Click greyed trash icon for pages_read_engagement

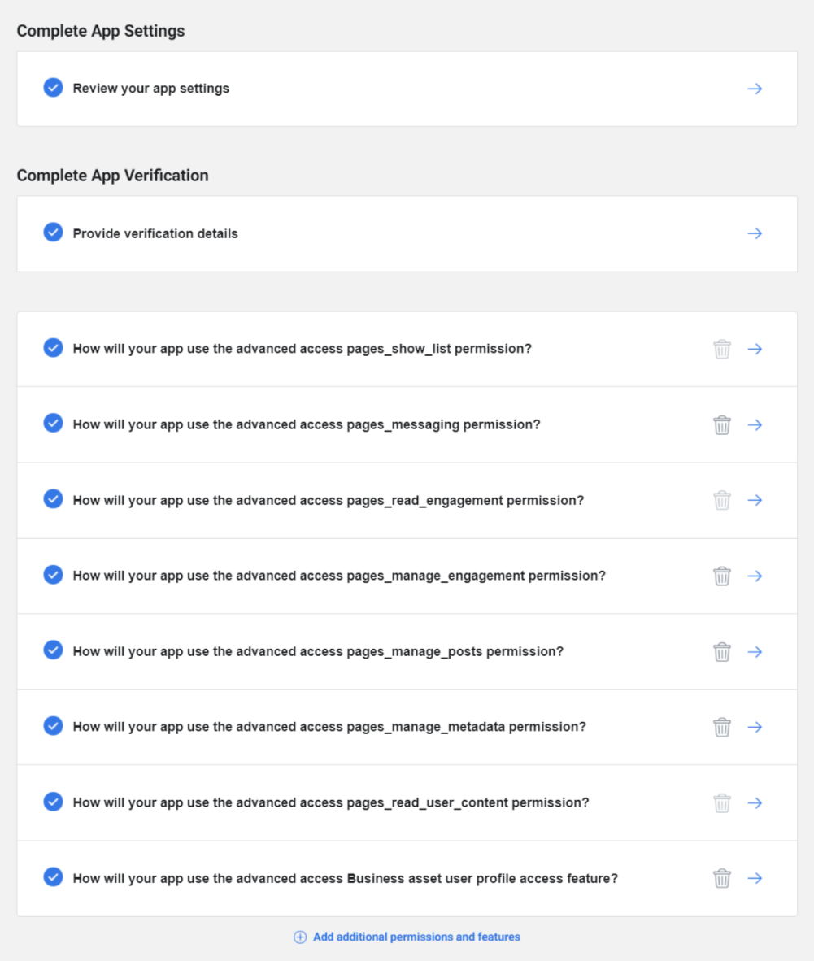[x=721, y=500]
